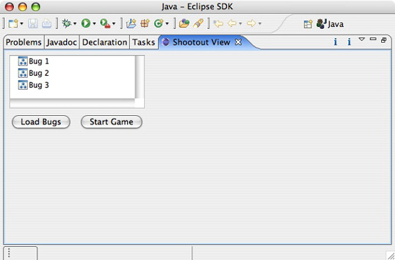395x260 pixels.
Task: Click the bug list horizontal scrollbar
Action: coord(73,103)
